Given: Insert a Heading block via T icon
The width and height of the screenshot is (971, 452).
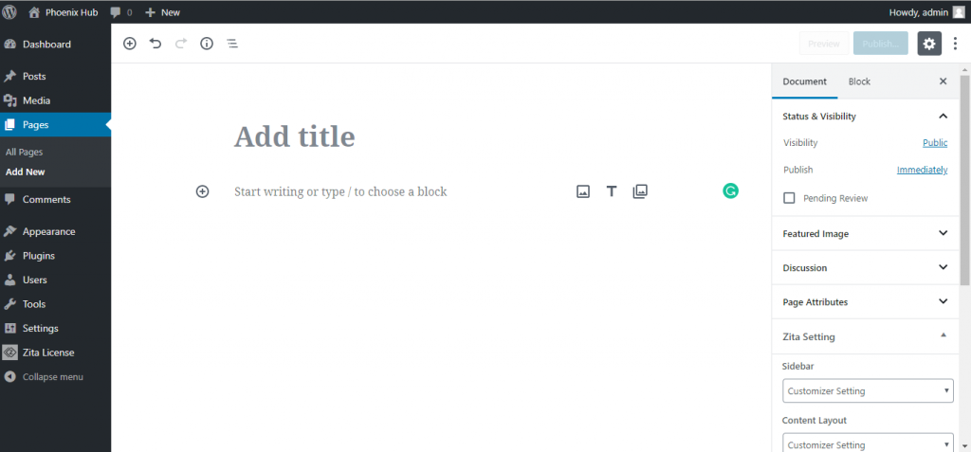Looking at the screenshot, I should [x=612, y=191].
